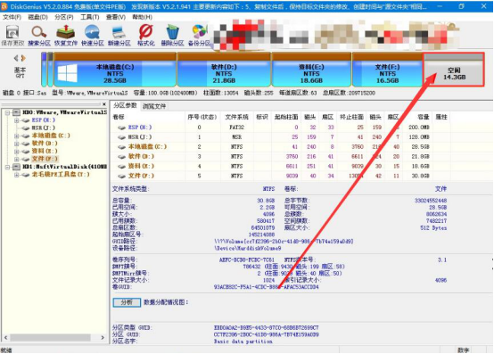Expand the 资料(E:) tree node
Image resolution: width=494 pixels, height=354 pixels.
click(x=16, y=152)
